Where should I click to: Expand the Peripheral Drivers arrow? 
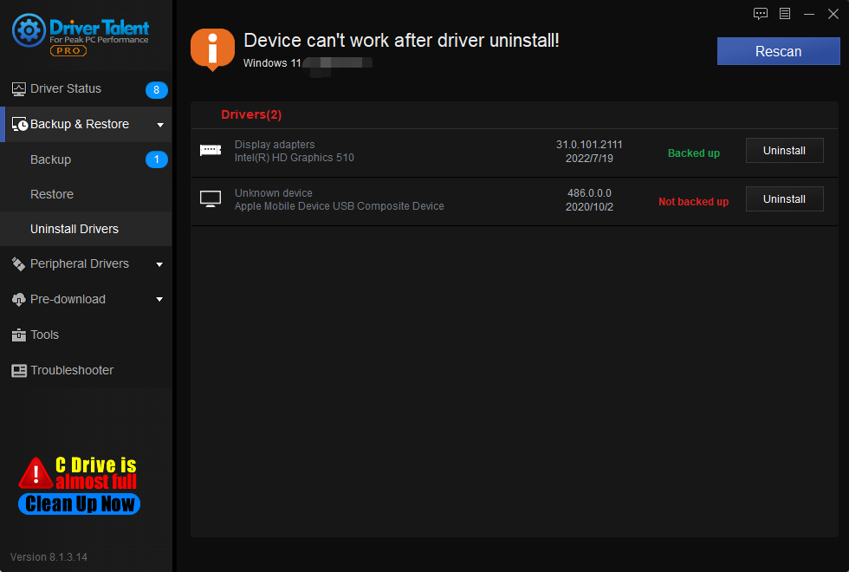[x=159, y=264]
